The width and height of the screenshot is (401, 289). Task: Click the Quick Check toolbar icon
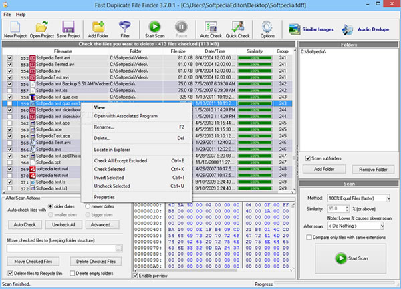pyautogui.click(x=237, y=29)
